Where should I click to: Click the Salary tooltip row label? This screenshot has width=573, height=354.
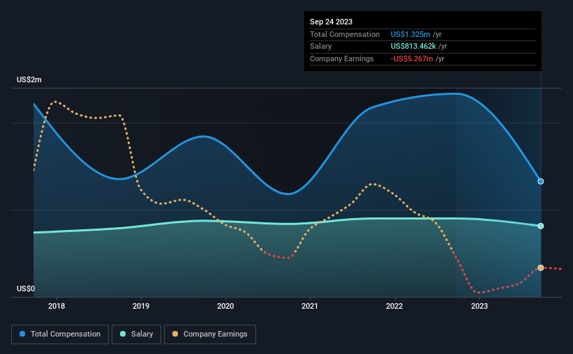point(321,47)
